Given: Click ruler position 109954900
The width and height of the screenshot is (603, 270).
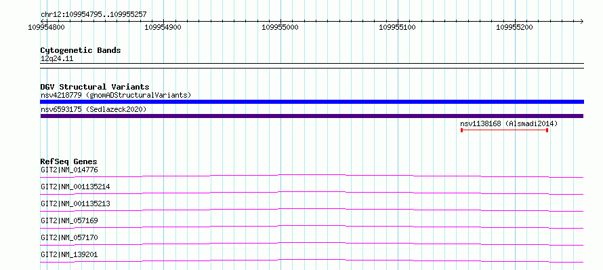Looking at the screenshot, I should pos(163,27).
